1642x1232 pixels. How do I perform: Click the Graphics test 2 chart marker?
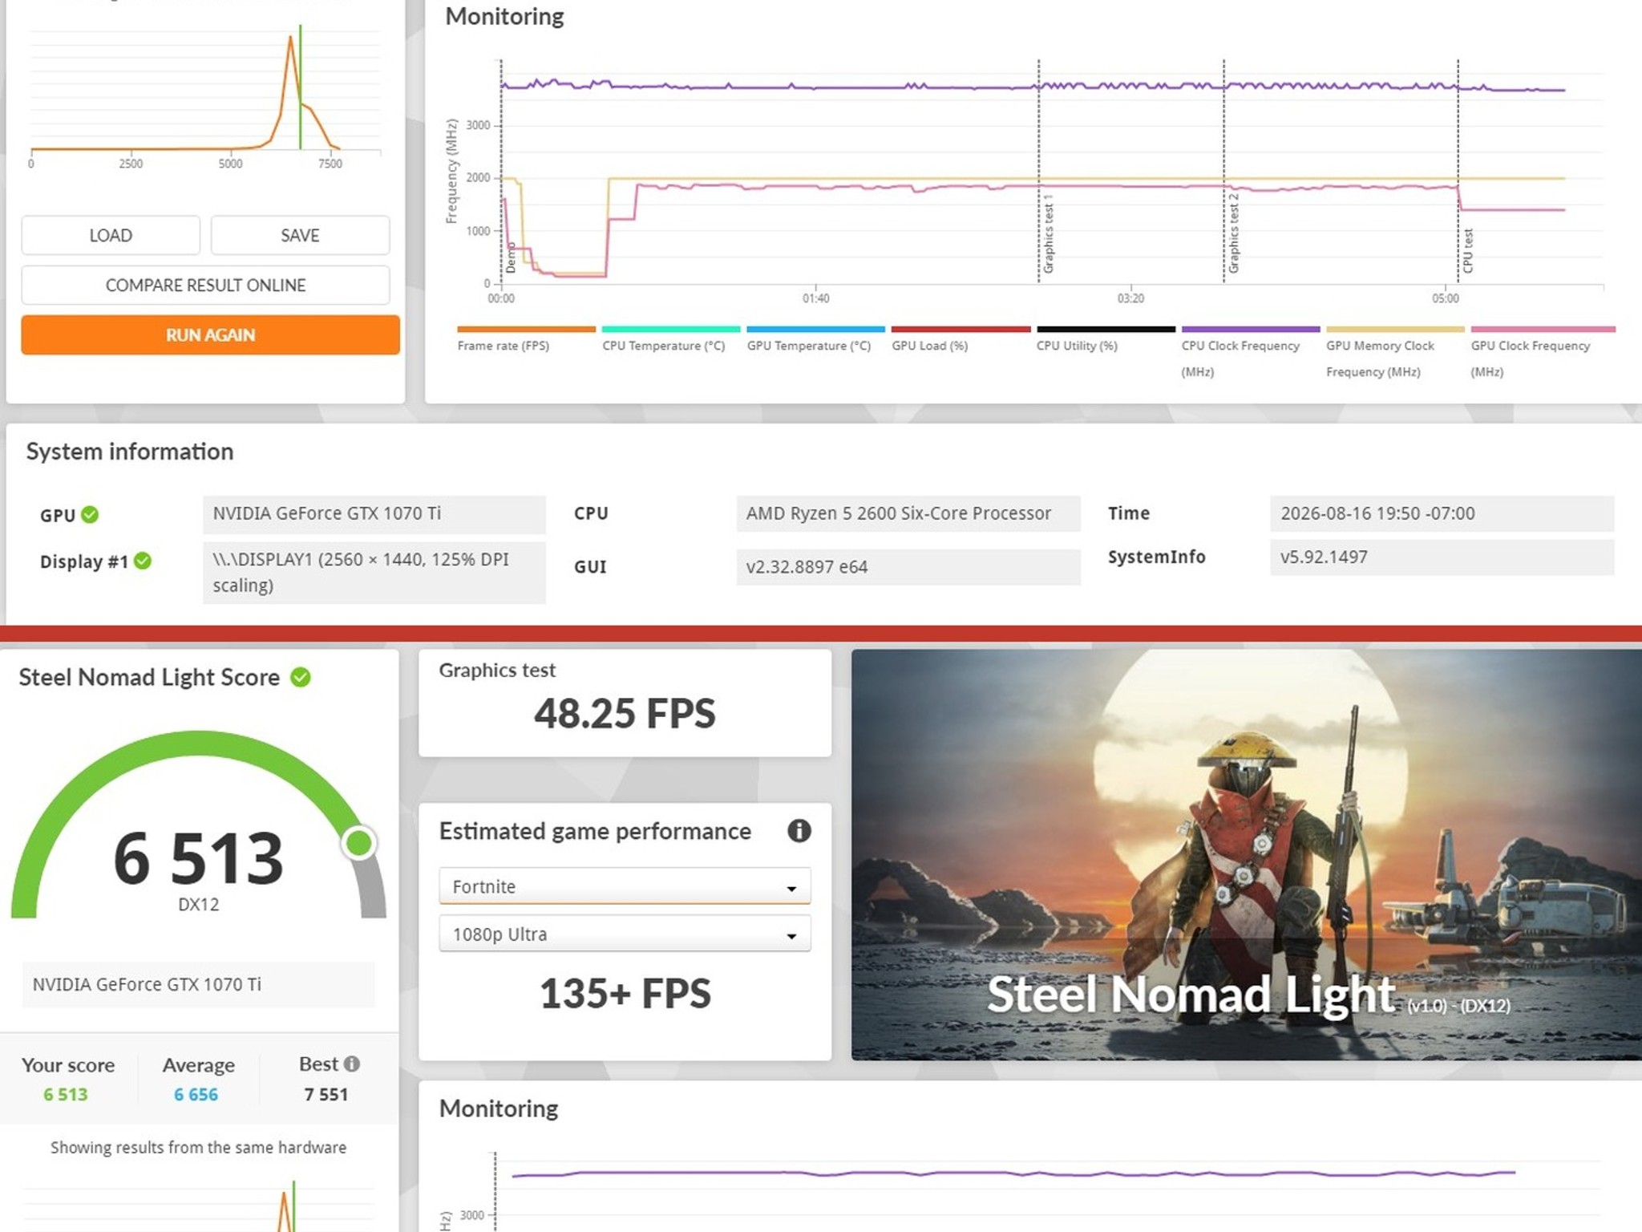1233,233
